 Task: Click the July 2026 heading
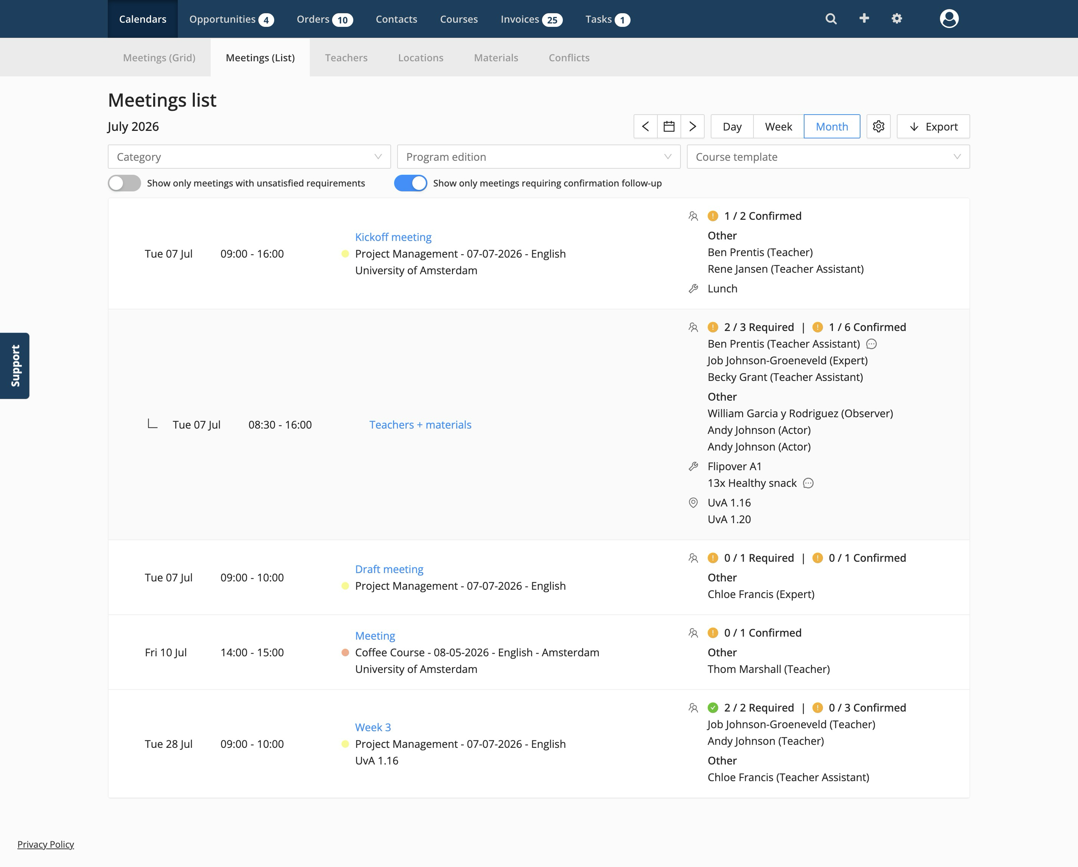tap(134, 126)
